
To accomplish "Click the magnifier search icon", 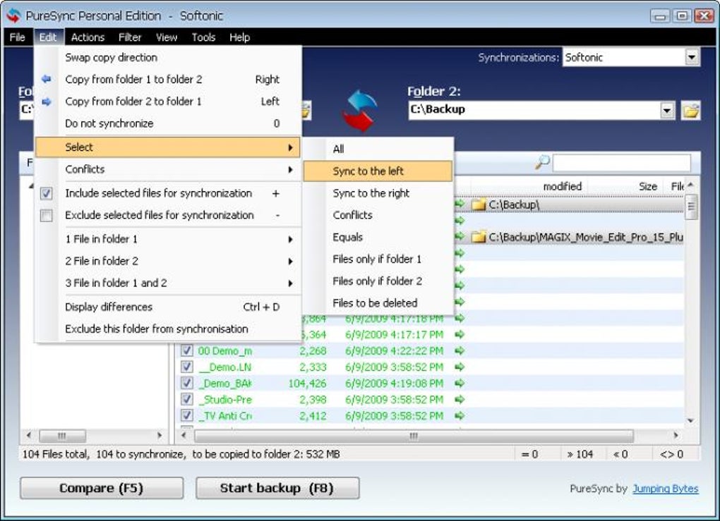I will pos(542,162).
